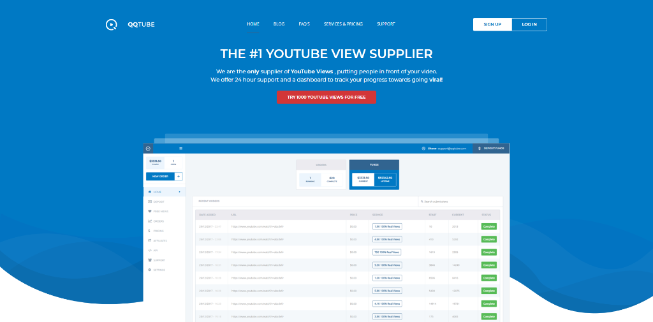Click the $3331.50 Funds box in sidebar
The width and height of the screenshot is (653, 322).
(155, 162)
